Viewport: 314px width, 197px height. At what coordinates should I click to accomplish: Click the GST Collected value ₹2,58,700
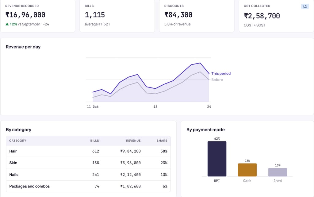[x=262, y=16]
